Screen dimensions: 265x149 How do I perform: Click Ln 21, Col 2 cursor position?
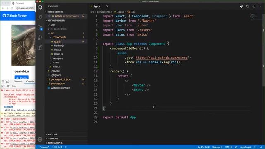click(x=204, y=147)
